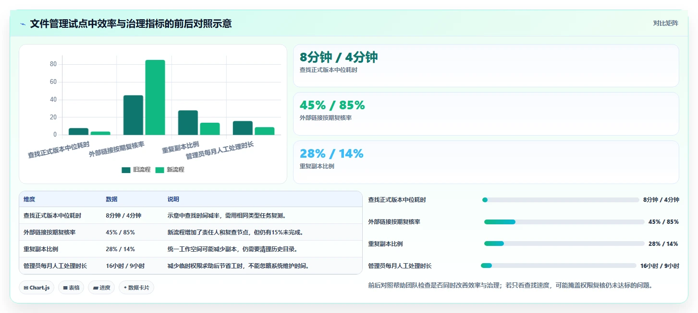This screenshot has height=313, width=698.
Task: Click the 表格 tag chip
Action: click(71, 288)
